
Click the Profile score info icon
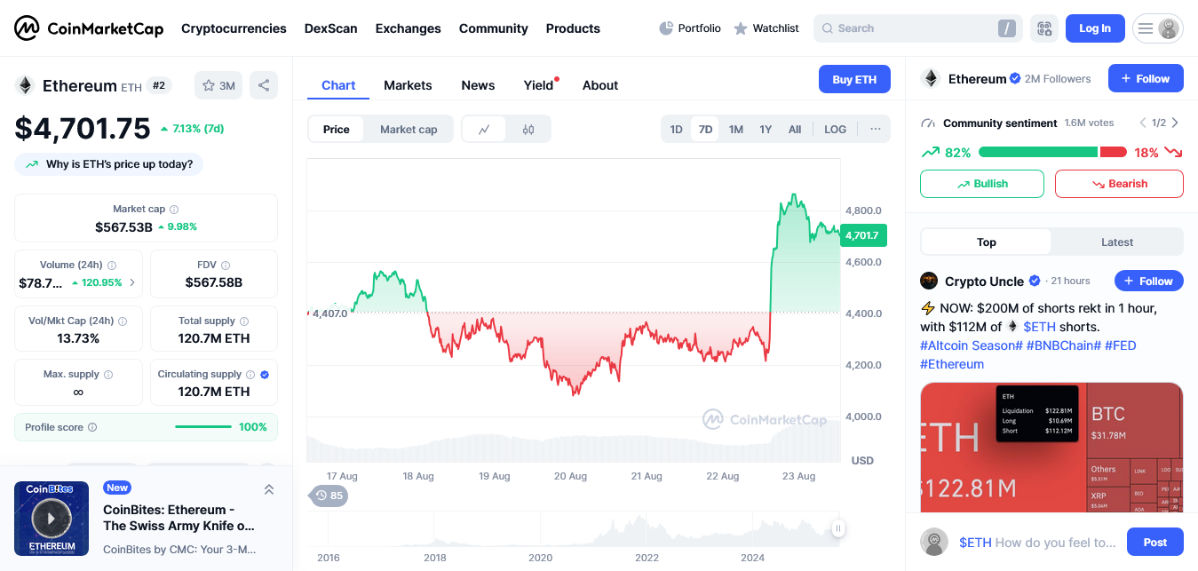92,427
